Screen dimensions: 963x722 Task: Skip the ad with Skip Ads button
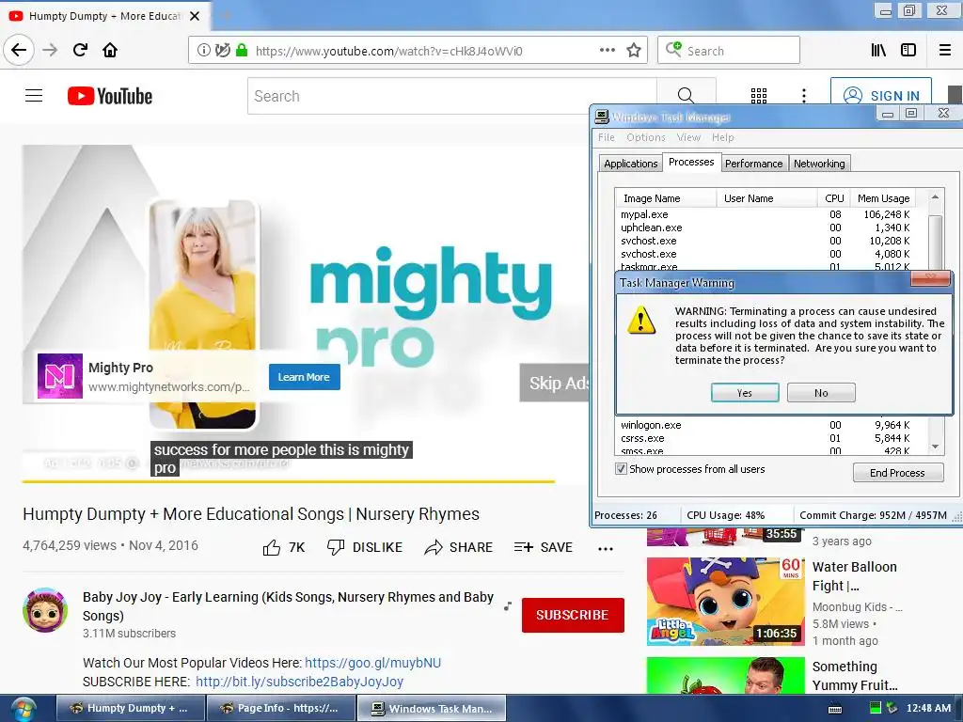(555, 383)
